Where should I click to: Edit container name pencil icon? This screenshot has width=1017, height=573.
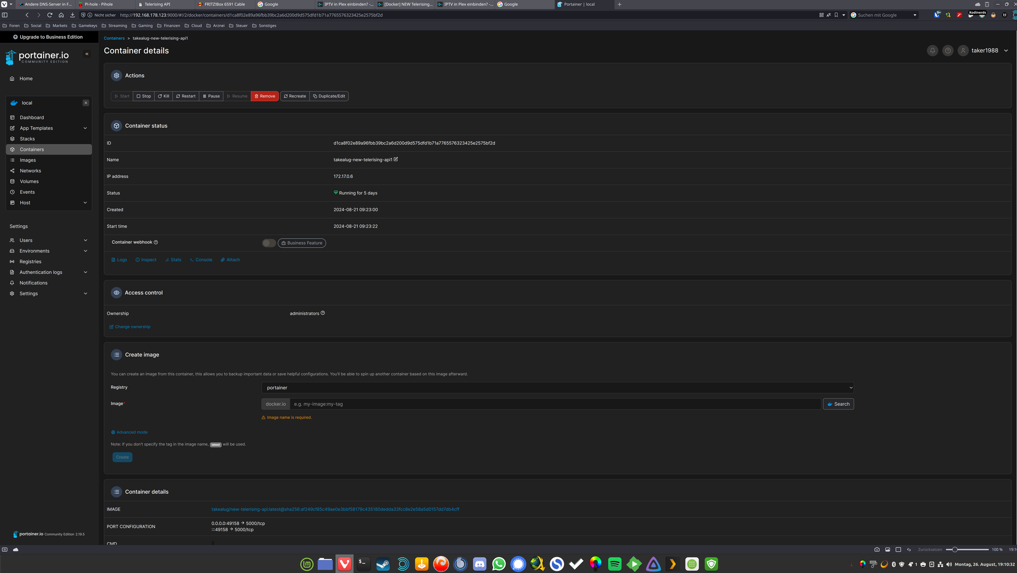(x=396, y=159)
